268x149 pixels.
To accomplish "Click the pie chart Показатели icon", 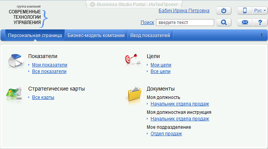I will click(16, 61).
